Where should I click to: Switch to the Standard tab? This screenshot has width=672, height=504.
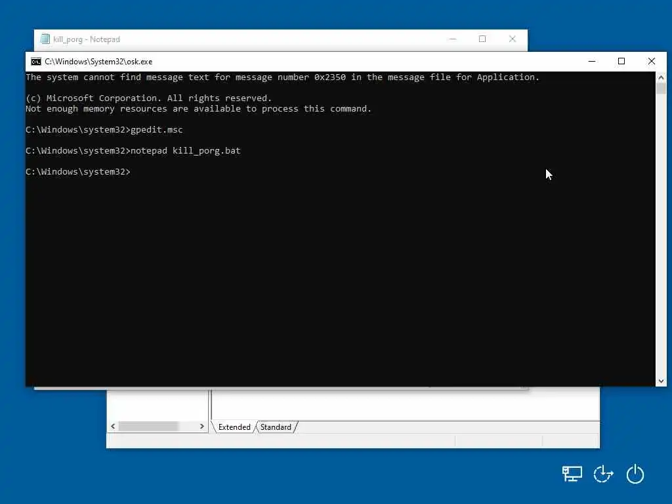(276, 427)
